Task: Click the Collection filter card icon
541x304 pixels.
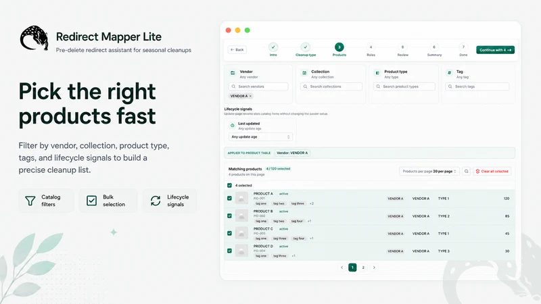Action: point(304,73)
